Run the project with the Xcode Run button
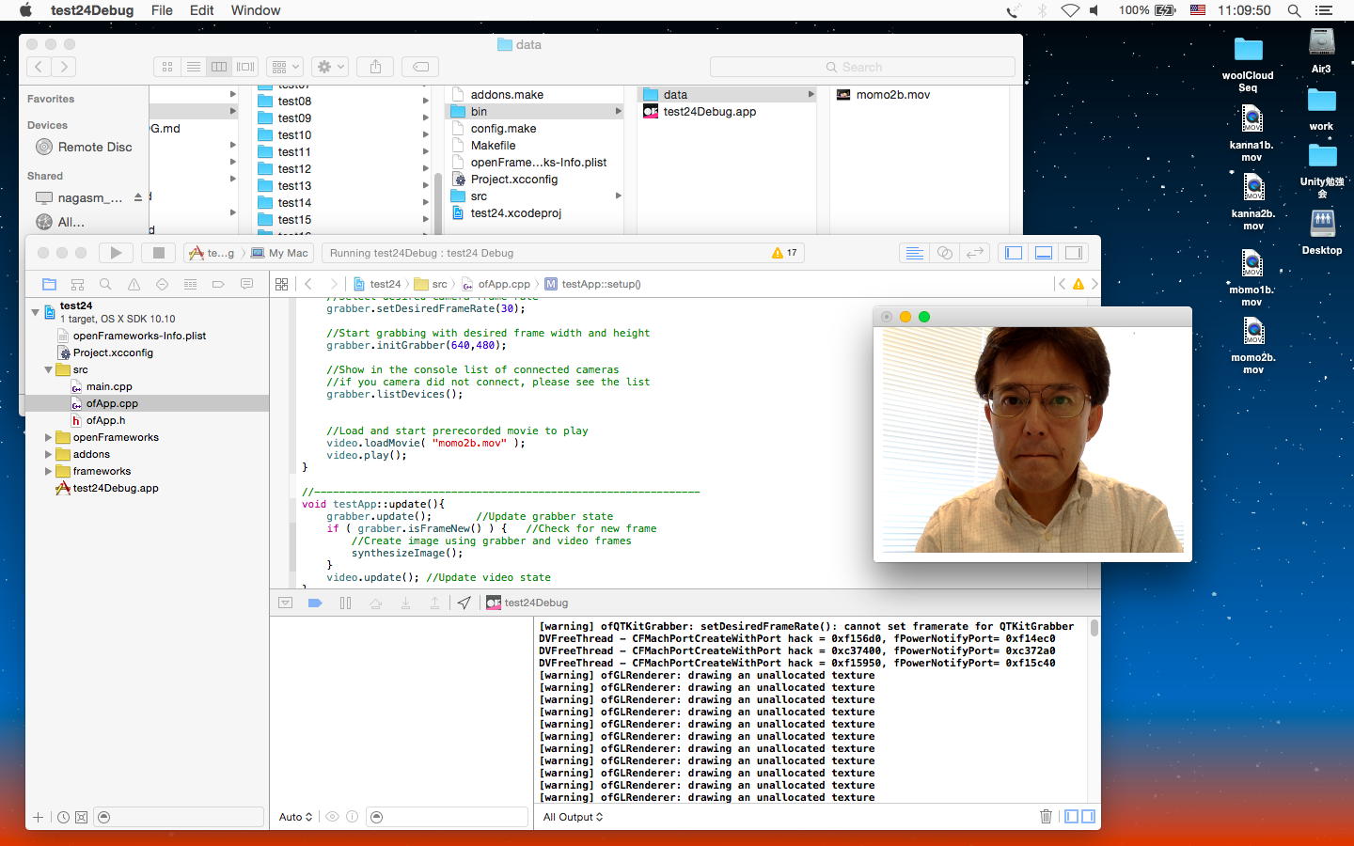The image size is (1354, 846). (x=116, y=253)
